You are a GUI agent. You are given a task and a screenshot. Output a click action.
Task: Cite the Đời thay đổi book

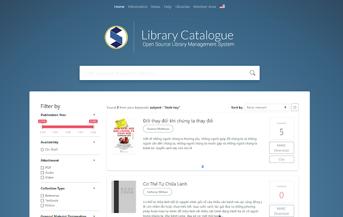click(281, 159)
